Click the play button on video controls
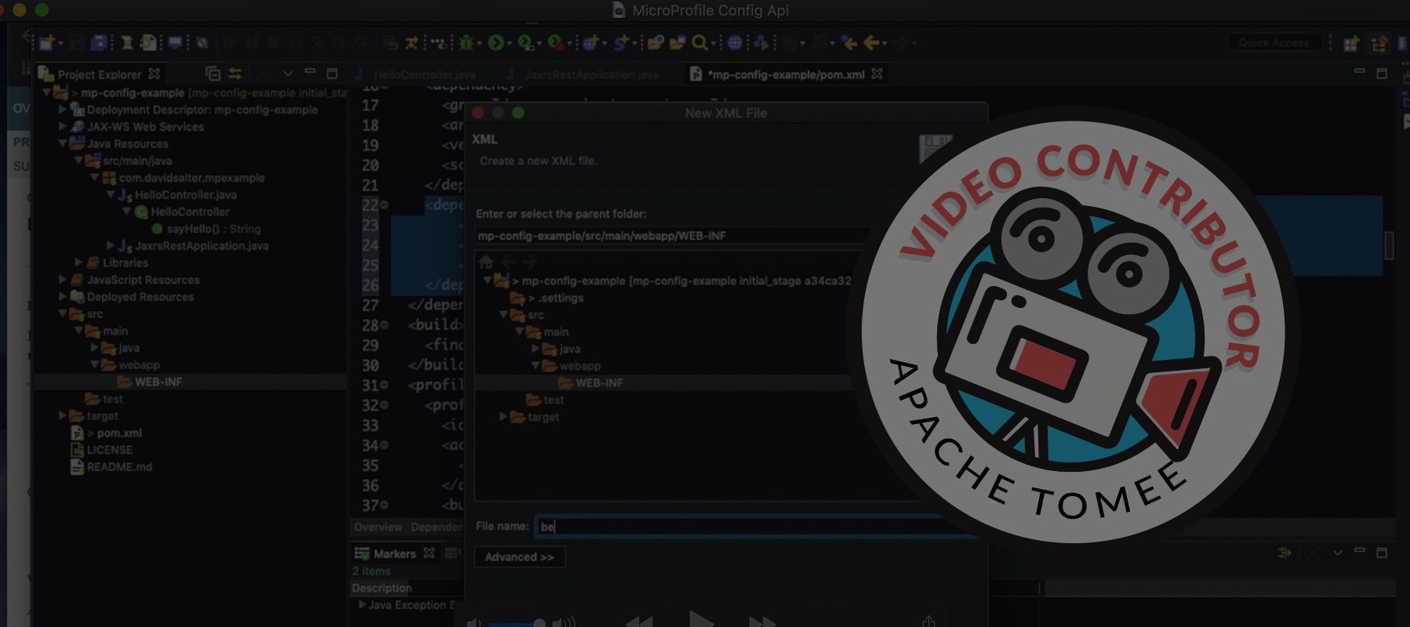The height and width of the screenshot is (627, 1410). pos(700,619)
